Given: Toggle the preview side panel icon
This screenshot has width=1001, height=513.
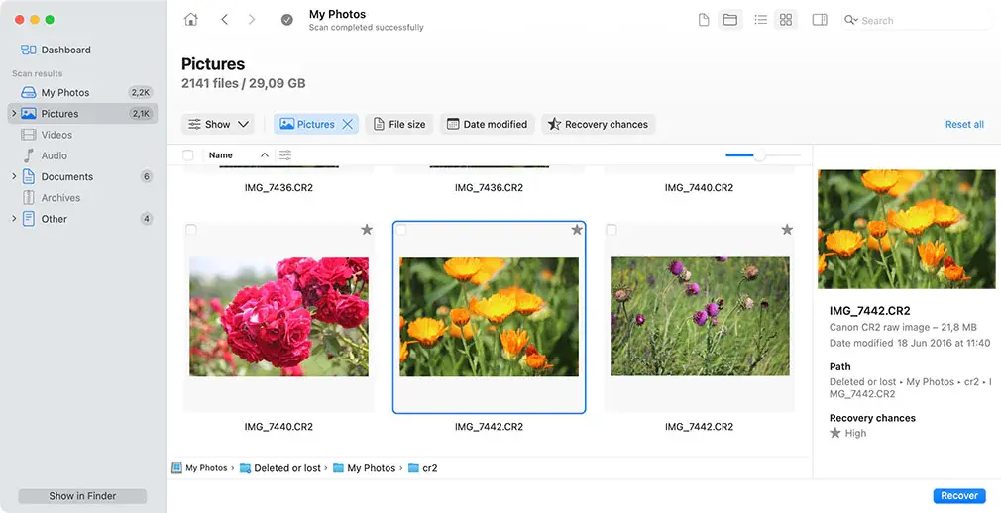Looking at the screenshot, I should 820,20.
